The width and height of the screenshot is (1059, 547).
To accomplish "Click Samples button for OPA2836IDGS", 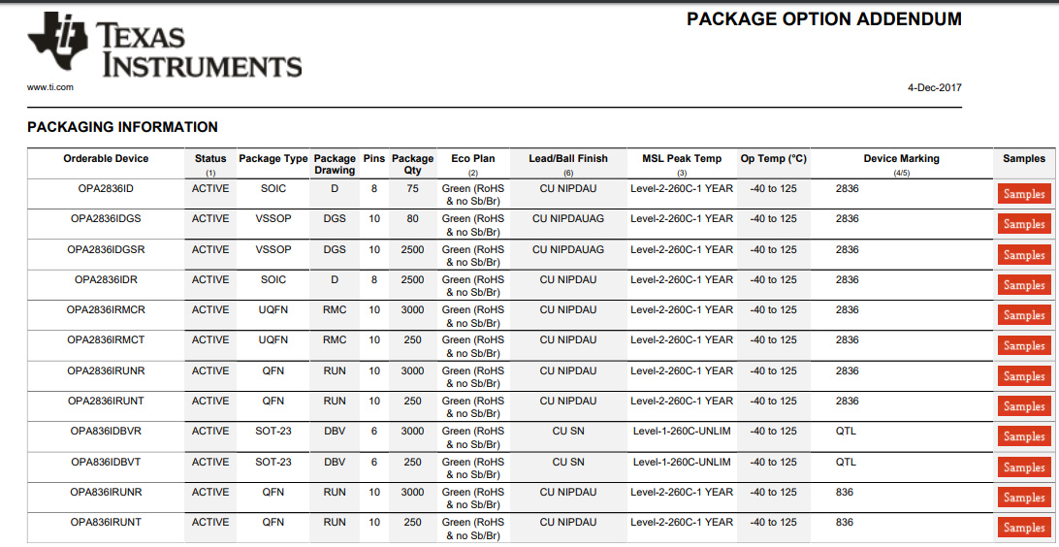I will 1024,224.
